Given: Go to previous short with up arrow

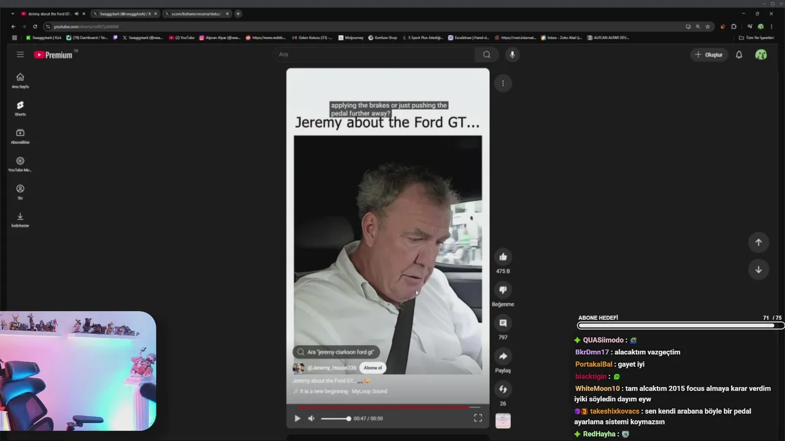Looking at the screenshot, I should pyautogui.click(x=759, y=242).
